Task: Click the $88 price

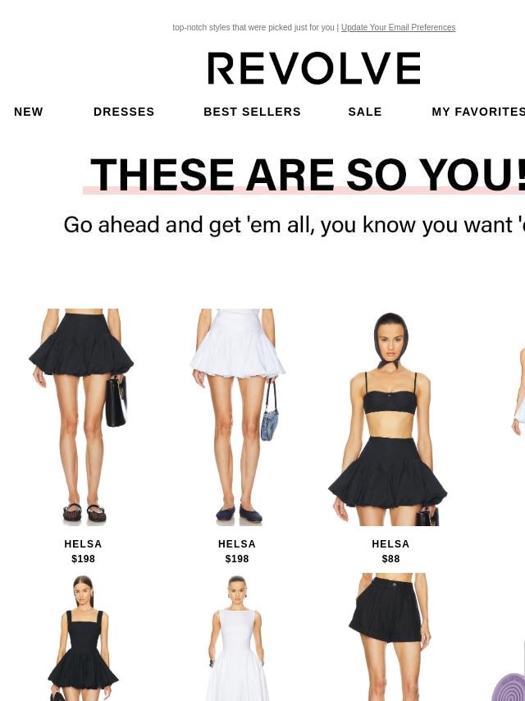Action: [391, 559]
